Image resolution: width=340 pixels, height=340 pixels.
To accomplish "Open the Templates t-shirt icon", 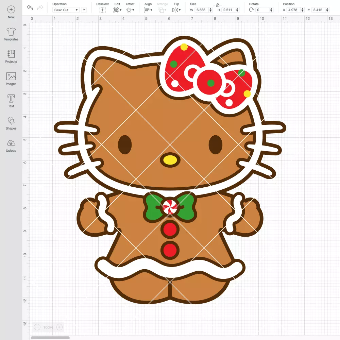I will (11, 32).
